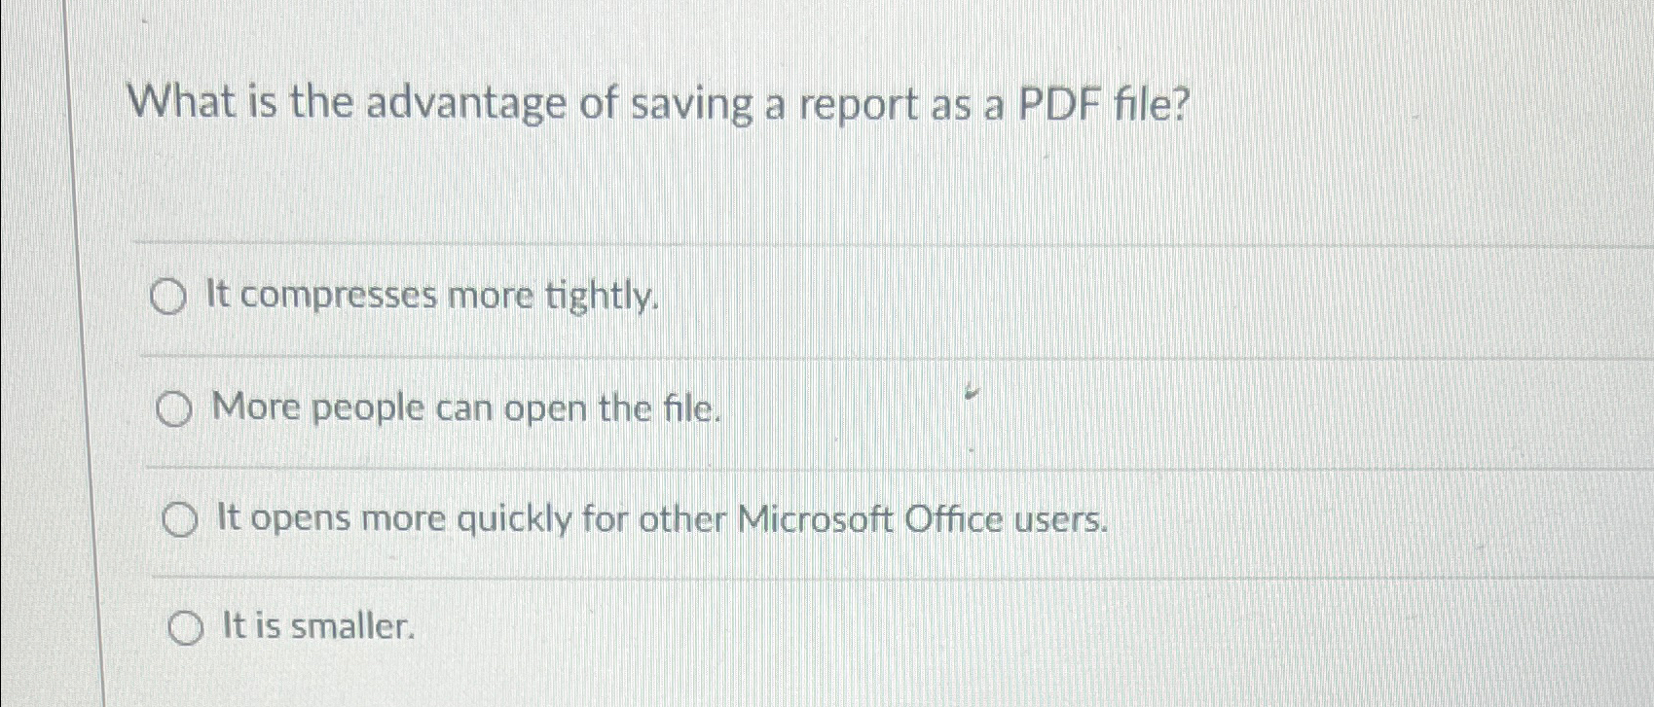Click the answer text "More people can open the file."
This screenshot has width=1654, height=707.
pyautogui.click(x=464, y=409)
